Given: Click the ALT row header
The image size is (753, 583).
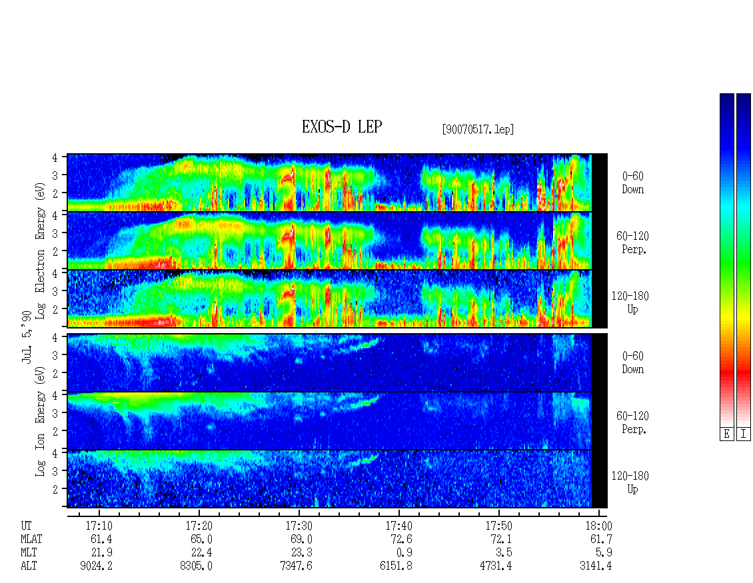Looking at the screenshot, I should click(x=29, y=566).
